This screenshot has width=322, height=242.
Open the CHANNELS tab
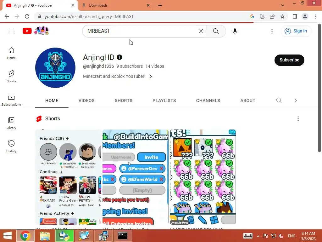pos(208,101)
